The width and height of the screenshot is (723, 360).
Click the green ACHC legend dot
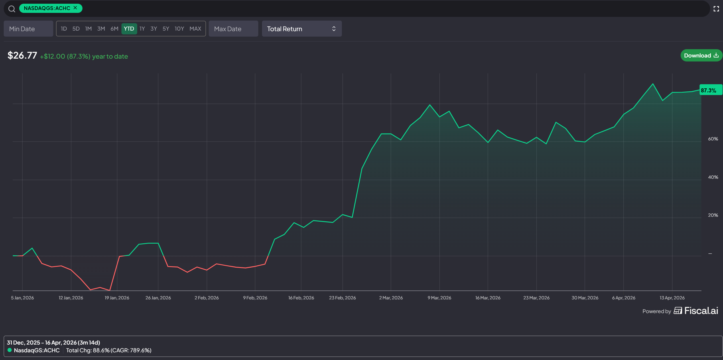tap(9, 350)
